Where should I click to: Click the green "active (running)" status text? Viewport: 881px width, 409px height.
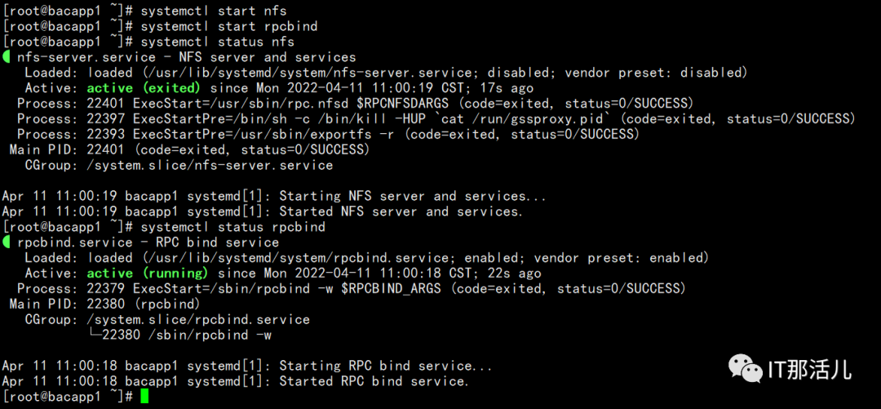click(x=147, y=273)
